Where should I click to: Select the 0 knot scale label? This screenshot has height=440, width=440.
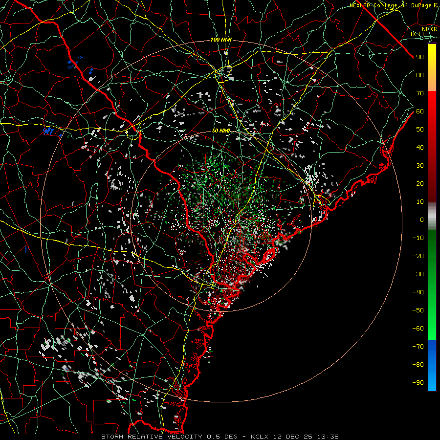point(422,220)
